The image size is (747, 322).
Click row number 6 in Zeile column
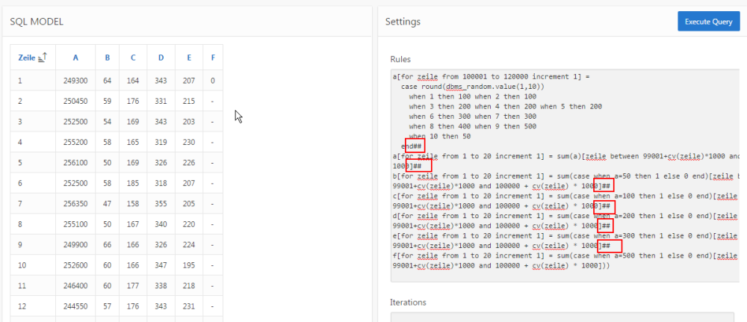click(x=20, y=183)
